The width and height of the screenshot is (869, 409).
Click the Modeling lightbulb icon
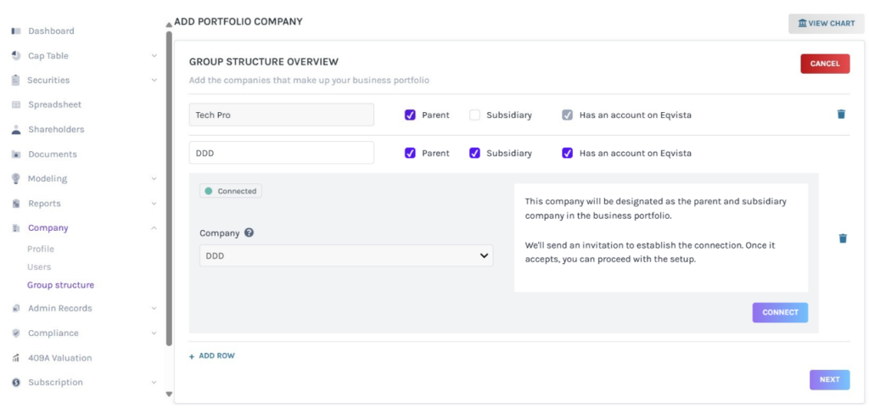pos(16,179)
